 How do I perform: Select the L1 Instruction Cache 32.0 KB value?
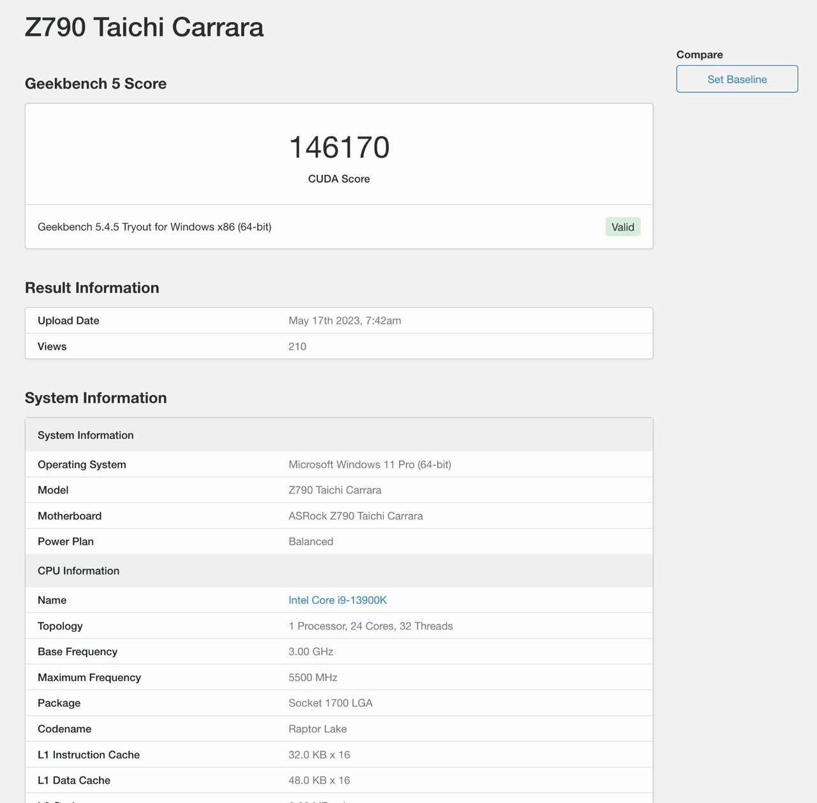click(x=319, y=754)
